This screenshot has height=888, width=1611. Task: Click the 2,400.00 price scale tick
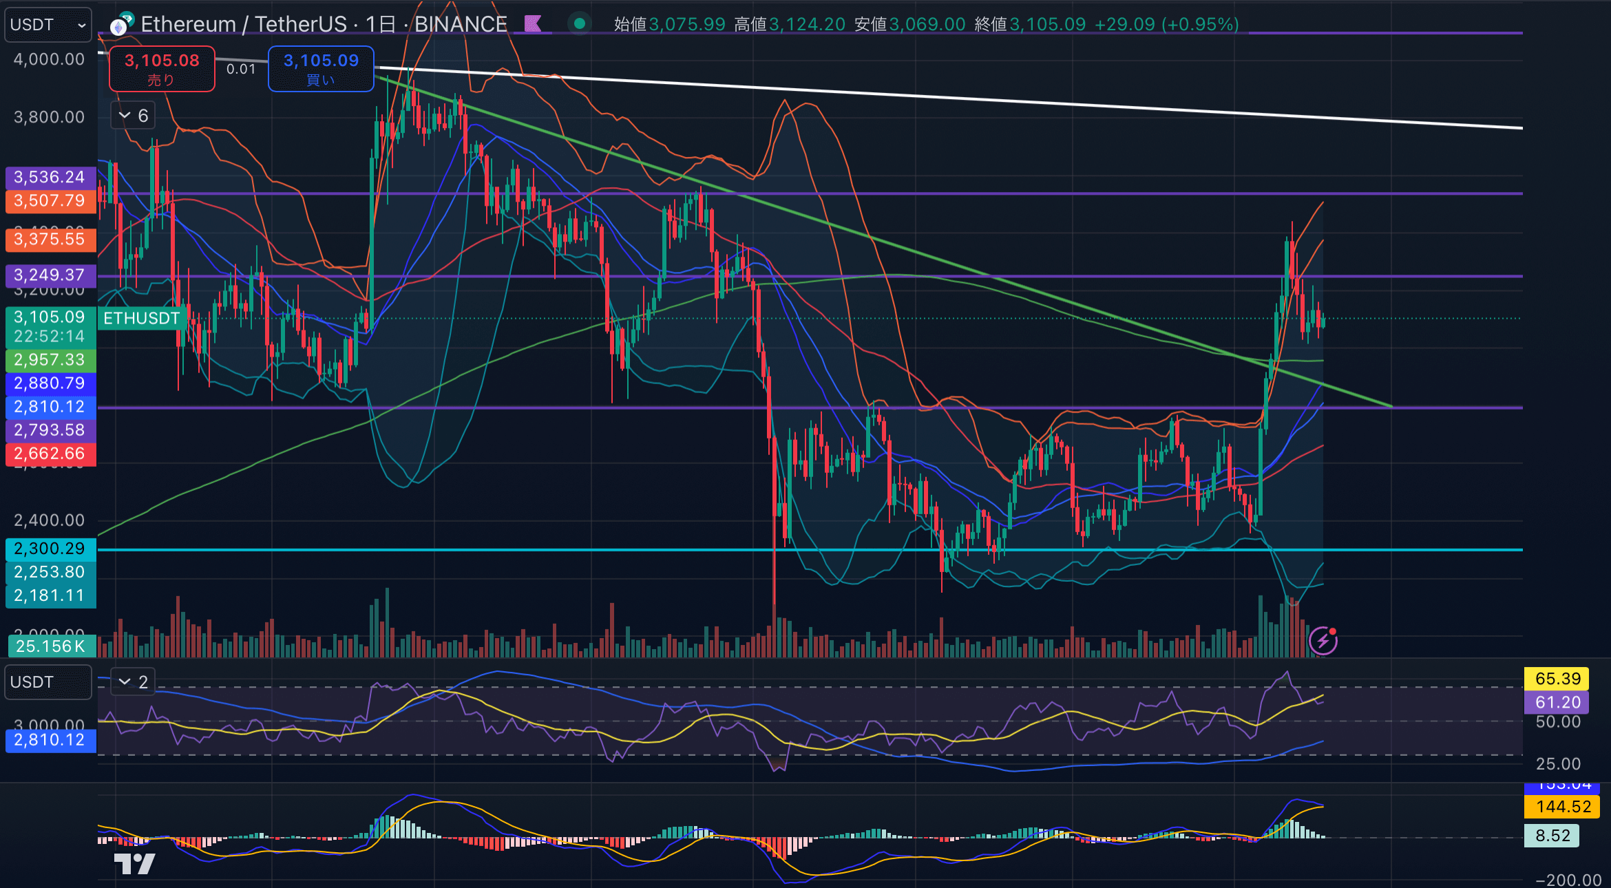pos(49,520)
